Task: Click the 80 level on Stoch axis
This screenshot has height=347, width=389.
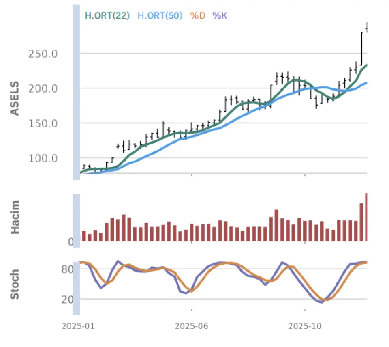Action: (68, 269)
